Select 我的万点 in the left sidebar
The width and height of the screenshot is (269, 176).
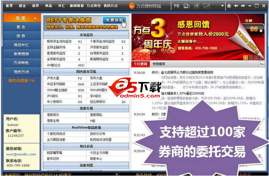(x=22, y=72)
